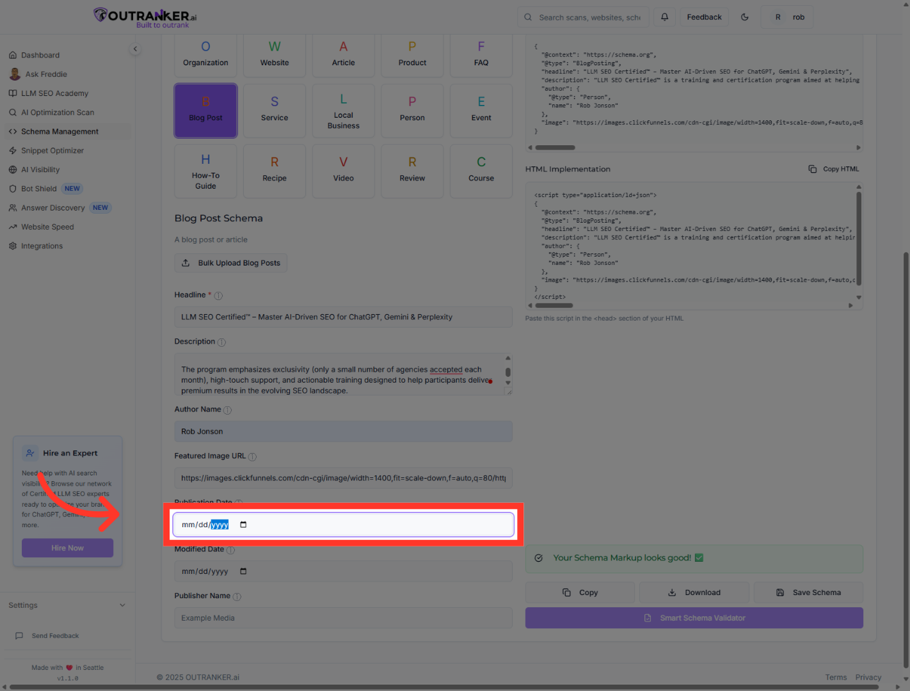910x691 pixels.
Task: Click the Copy HTML icon
Action: click(812, 169)
